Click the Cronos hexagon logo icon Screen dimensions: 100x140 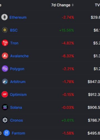click(5, 120)
